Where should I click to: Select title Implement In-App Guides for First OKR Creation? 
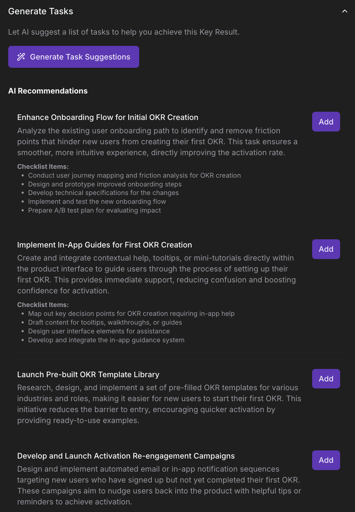pos(105,245)
